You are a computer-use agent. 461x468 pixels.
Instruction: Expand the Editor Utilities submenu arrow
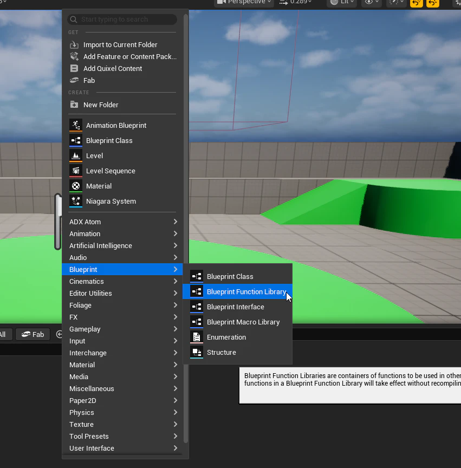tap(176, 294)
